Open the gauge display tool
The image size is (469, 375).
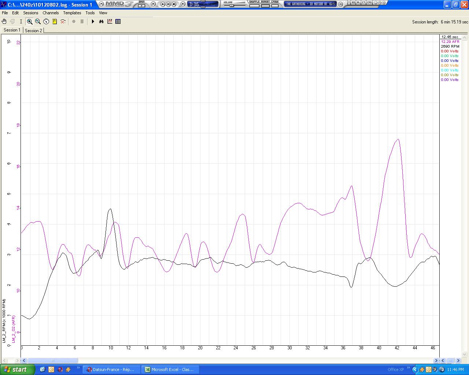(x=46, y=22)
